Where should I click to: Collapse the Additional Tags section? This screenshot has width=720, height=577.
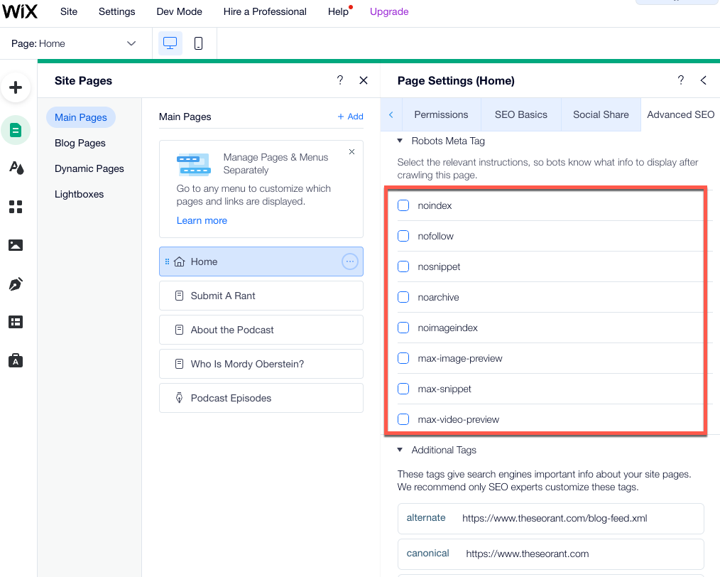coord(400,450)
